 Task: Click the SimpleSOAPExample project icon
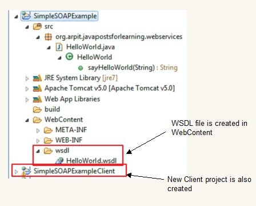(x=26, y=15)
